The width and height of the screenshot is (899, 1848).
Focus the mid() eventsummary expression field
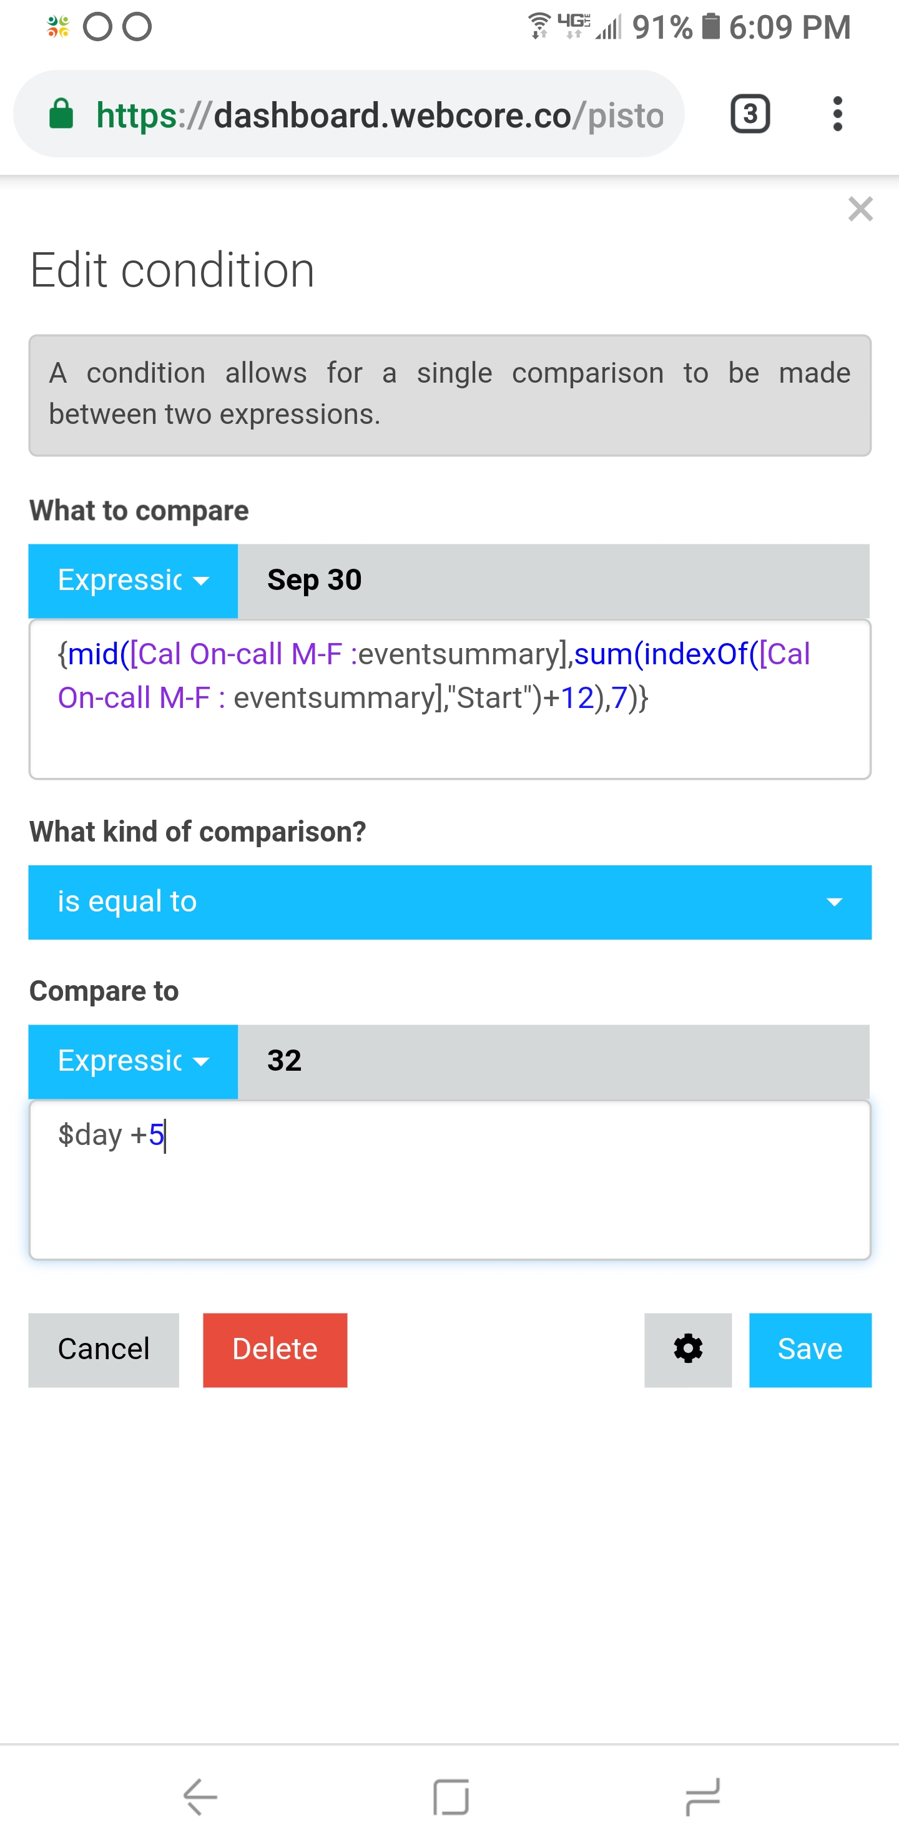[x=450, y=699]
